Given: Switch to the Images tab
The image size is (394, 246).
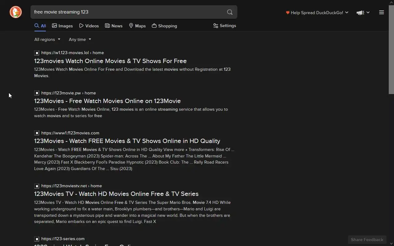Looking at the screenshot, I should click(62, 26).
